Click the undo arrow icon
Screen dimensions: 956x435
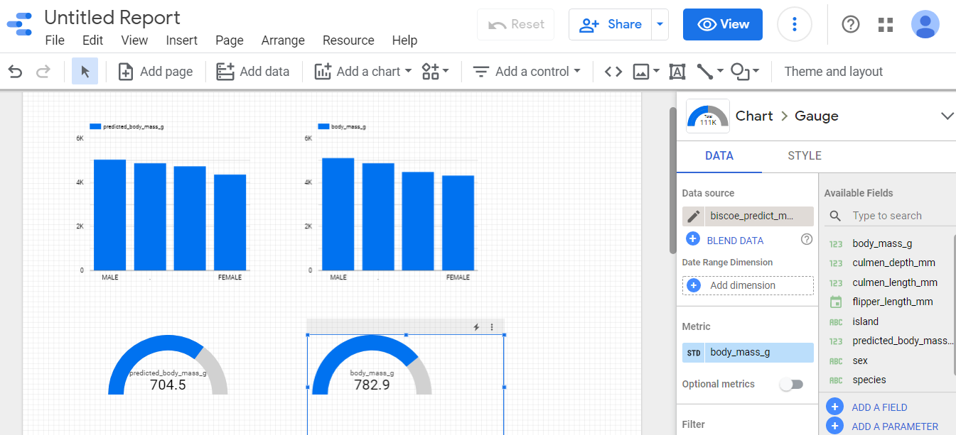16,71
